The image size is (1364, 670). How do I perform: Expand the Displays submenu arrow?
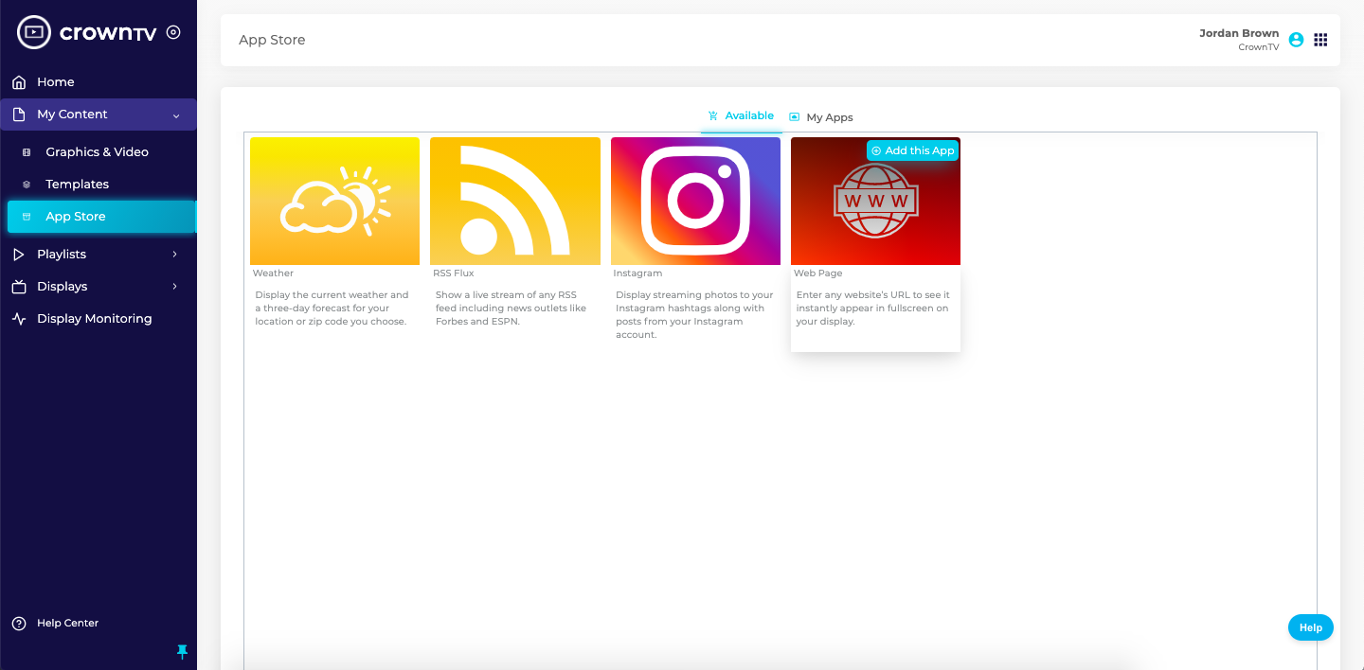(175, 287)
